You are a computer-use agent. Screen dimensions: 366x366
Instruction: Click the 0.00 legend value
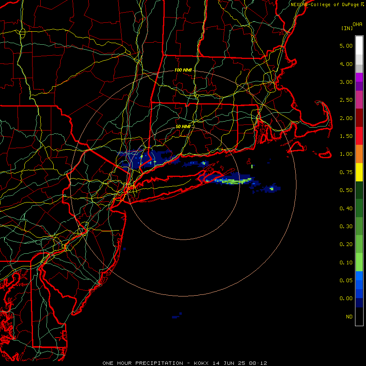(x=346, y=298)
